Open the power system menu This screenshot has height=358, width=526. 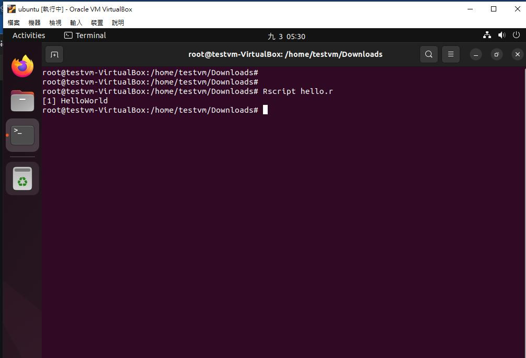[516, 35]
